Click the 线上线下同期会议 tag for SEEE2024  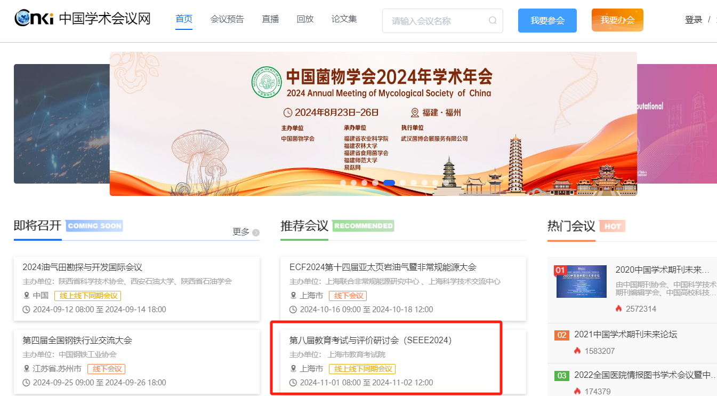tap(362, 369)
